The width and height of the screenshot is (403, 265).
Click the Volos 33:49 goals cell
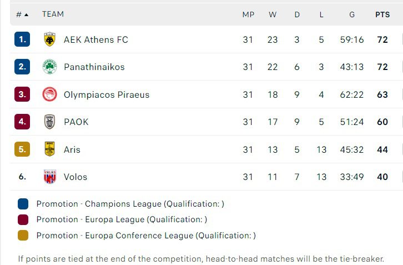[352, 177]
